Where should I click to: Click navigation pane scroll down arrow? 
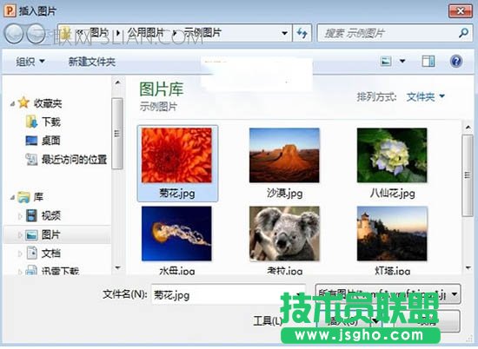(x=117, y=268)
